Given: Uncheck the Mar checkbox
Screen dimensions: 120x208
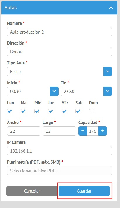Looking at the screenshot, I should click(x=23, y=111).
